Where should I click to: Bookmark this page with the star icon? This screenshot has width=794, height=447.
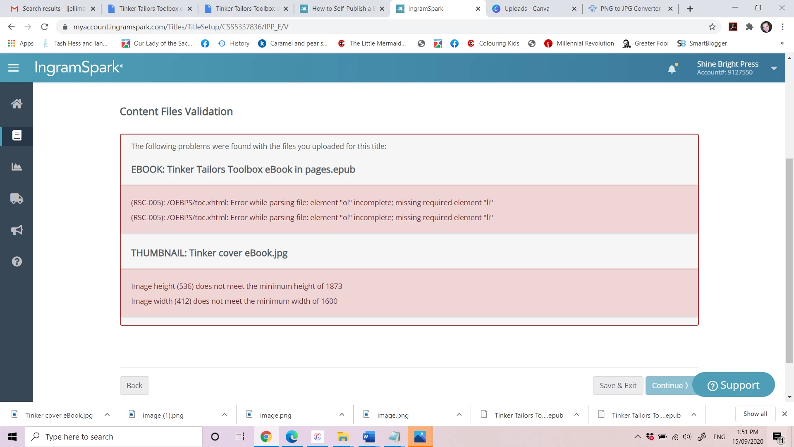(712, 27)
